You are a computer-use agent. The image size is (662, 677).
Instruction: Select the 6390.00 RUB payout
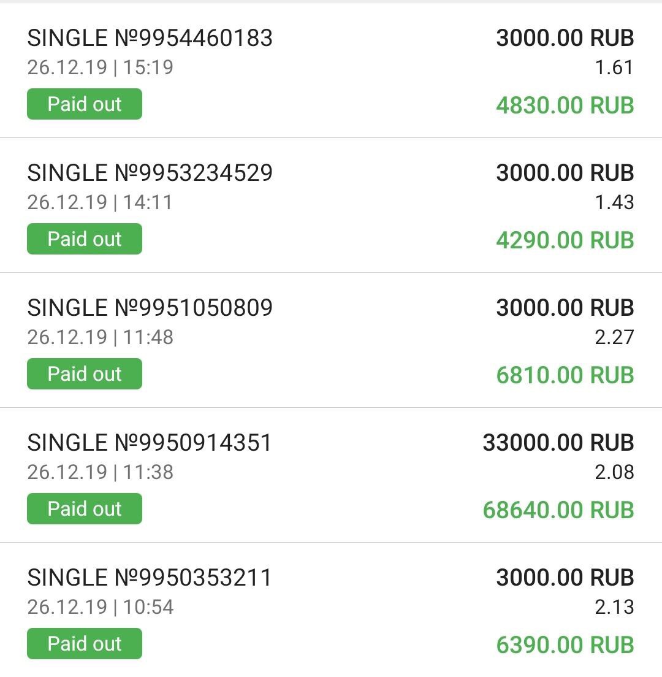pyautogui.click(x=565, y=645)
